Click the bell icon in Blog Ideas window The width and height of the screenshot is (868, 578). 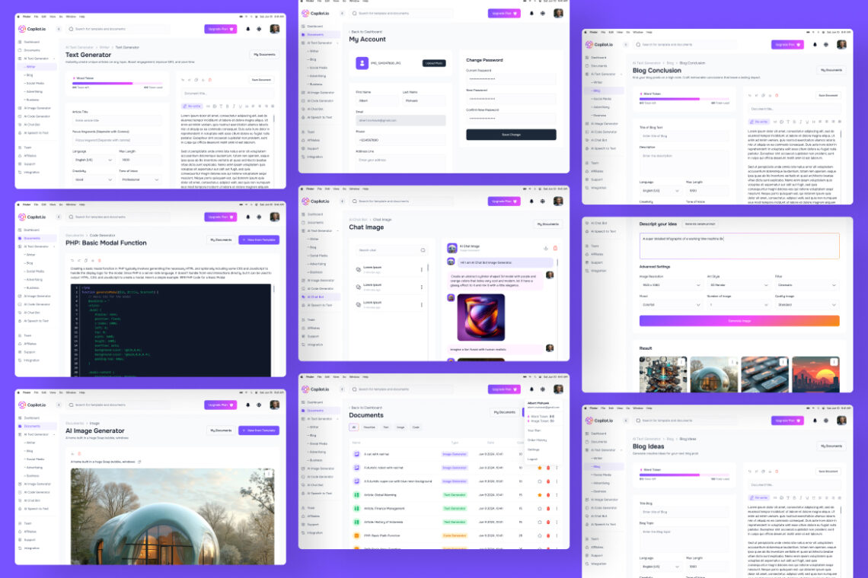click(815, 421)
